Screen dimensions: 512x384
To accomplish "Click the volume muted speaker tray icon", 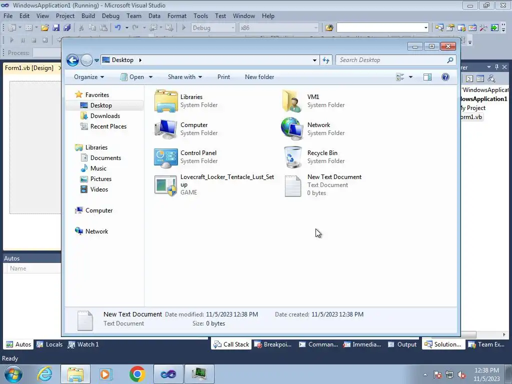I will [461, 375].
